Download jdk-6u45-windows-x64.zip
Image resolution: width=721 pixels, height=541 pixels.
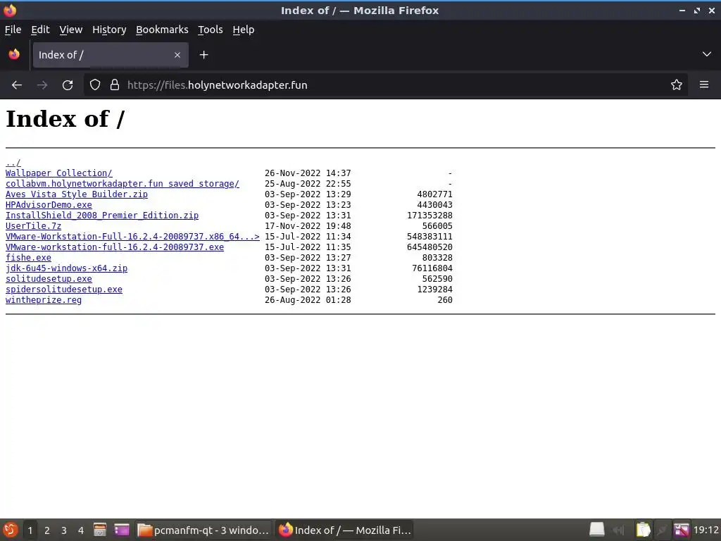67,268
